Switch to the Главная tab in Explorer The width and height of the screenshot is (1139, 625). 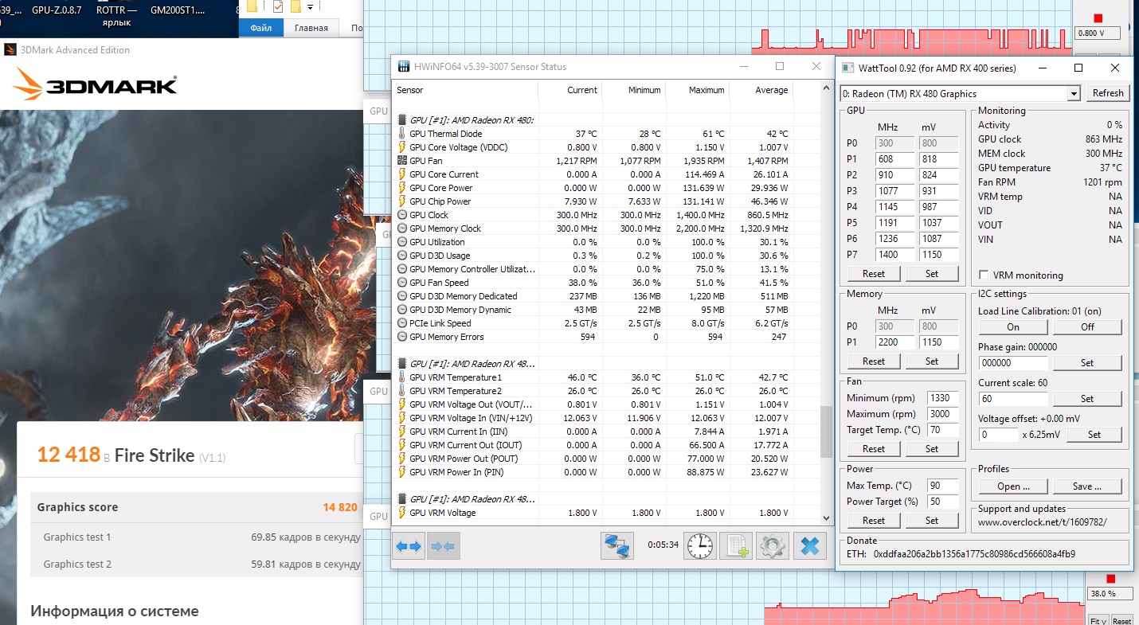pyautogui.click(x=311, y=28)
